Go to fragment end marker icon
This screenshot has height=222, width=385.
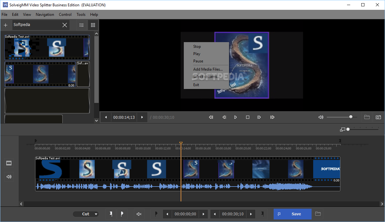tap(262, 214)
